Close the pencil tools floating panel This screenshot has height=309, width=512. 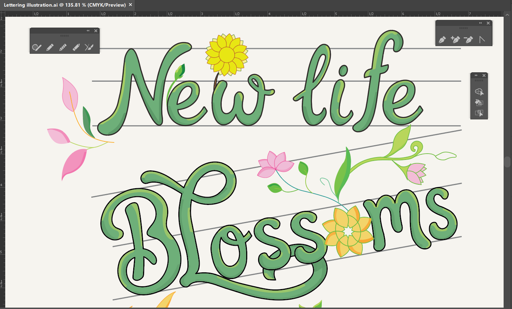click(96, 31)
